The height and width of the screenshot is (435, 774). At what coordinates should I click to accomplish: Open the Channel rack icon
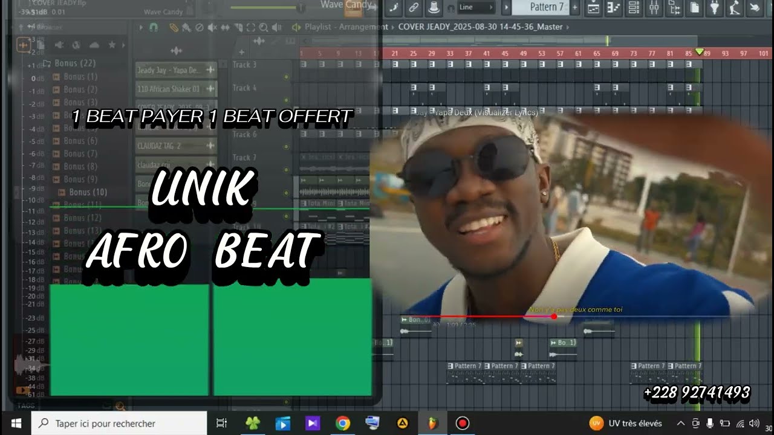pos(634,7)
